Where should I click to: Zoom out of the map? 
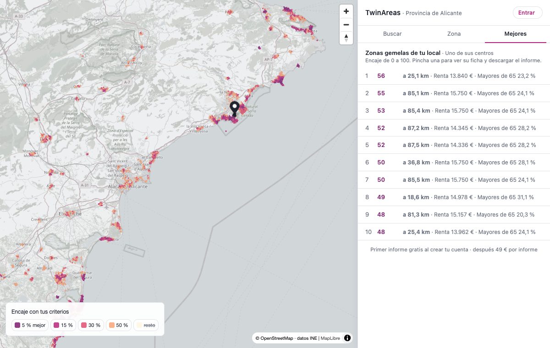click(346, 25)
